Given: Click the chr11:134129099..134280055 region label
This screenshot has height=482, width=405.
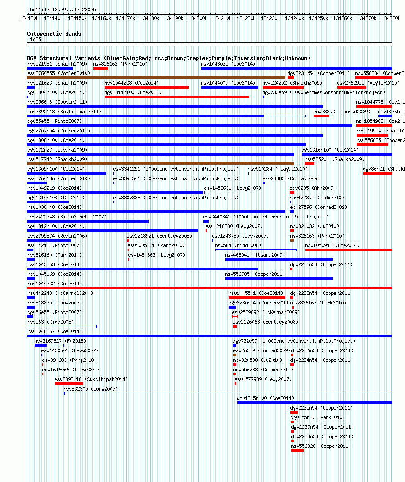Looking at the screenshot, I should click(x=63, y=10).
